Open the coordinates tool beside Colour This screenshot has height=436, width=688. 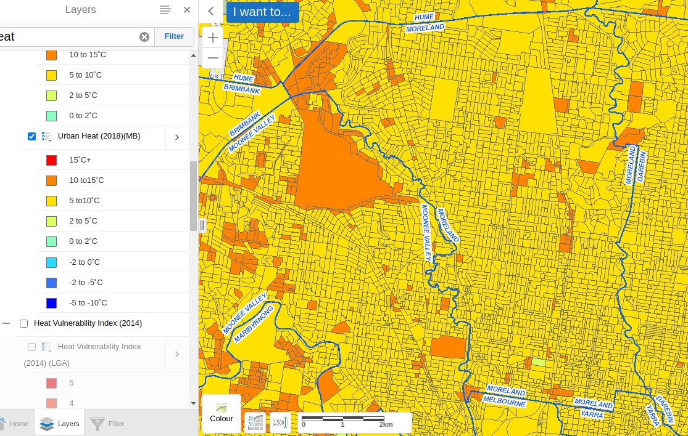point(255,422)
